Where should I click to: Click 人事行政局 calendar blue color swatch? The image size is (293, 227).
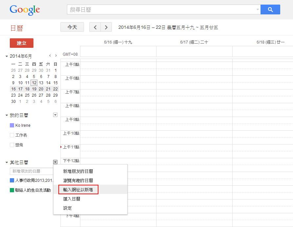point(12,180)
